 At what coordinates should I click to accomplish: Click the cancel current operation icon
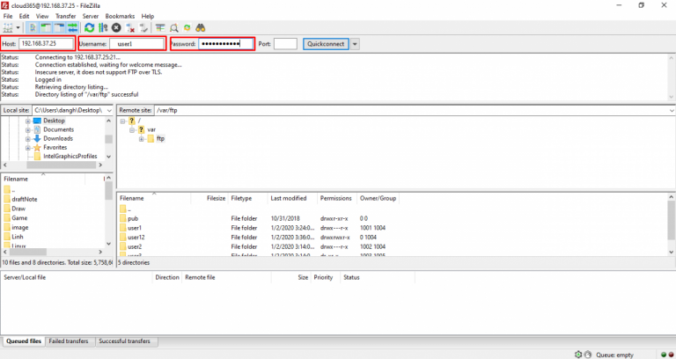[x=116, y=28]
